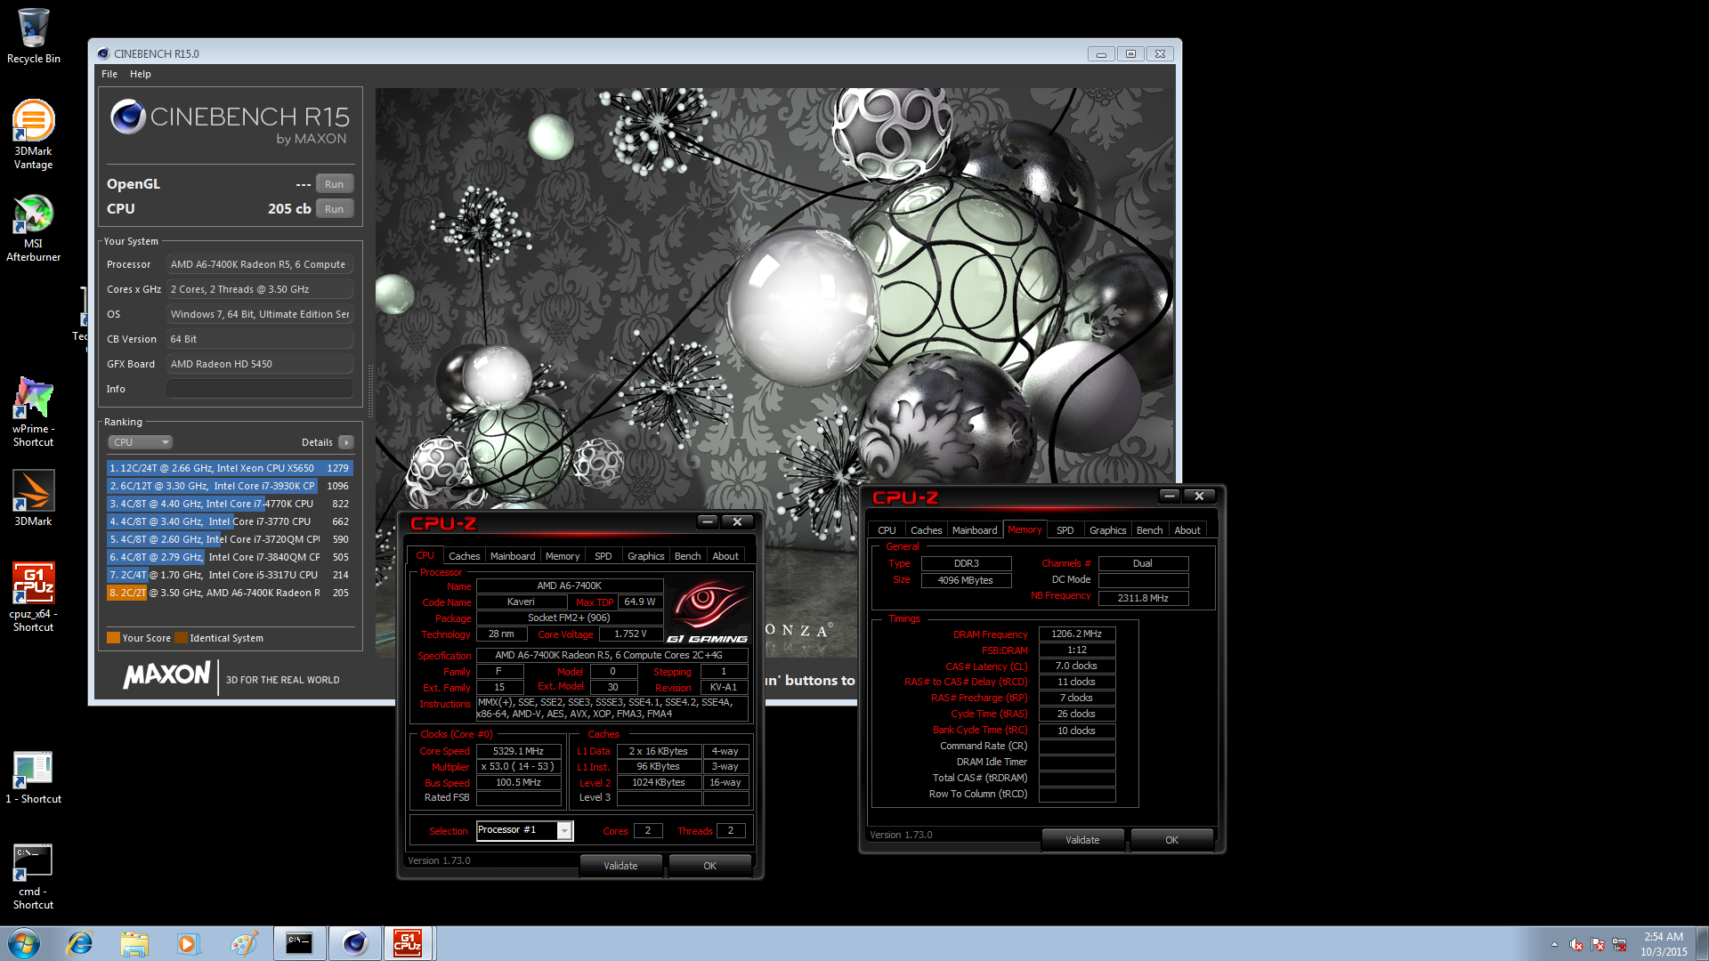This screenshot has height=961, width=1709.
Task: Switch to command prompt taskbar button
Action: coord(299,943)
